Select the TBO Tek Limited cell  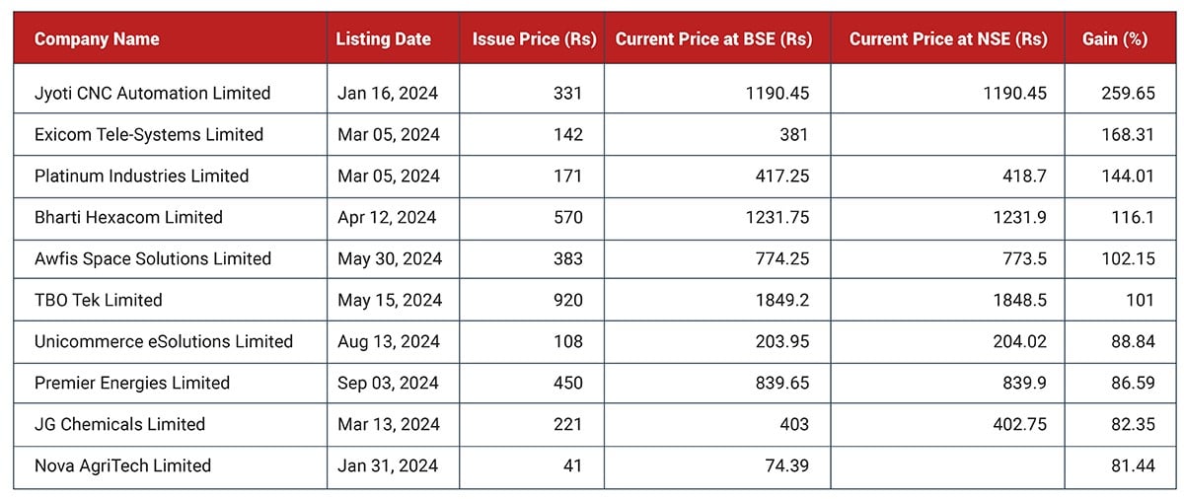[98, 300]
